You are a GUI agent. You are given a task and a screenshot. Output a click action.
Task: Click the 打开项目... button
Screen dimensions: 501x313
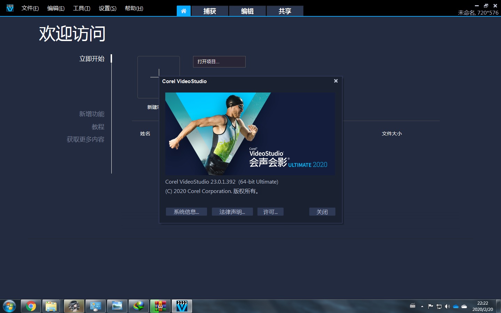(x=219, y=62)
